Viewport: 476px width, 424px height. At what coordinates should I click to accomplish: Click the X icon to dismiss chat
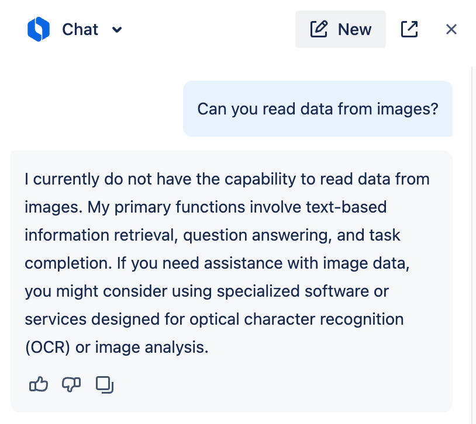[x=451, y=29]
